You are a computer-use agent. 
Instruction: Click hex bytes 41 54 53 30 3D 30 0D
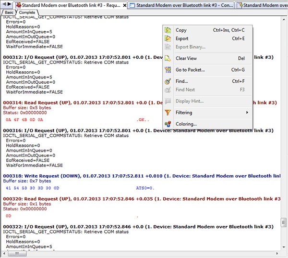point(33,188)
